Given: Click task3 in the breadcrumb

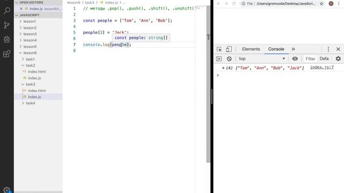Looking at the screenshot, I should [90, 3].
